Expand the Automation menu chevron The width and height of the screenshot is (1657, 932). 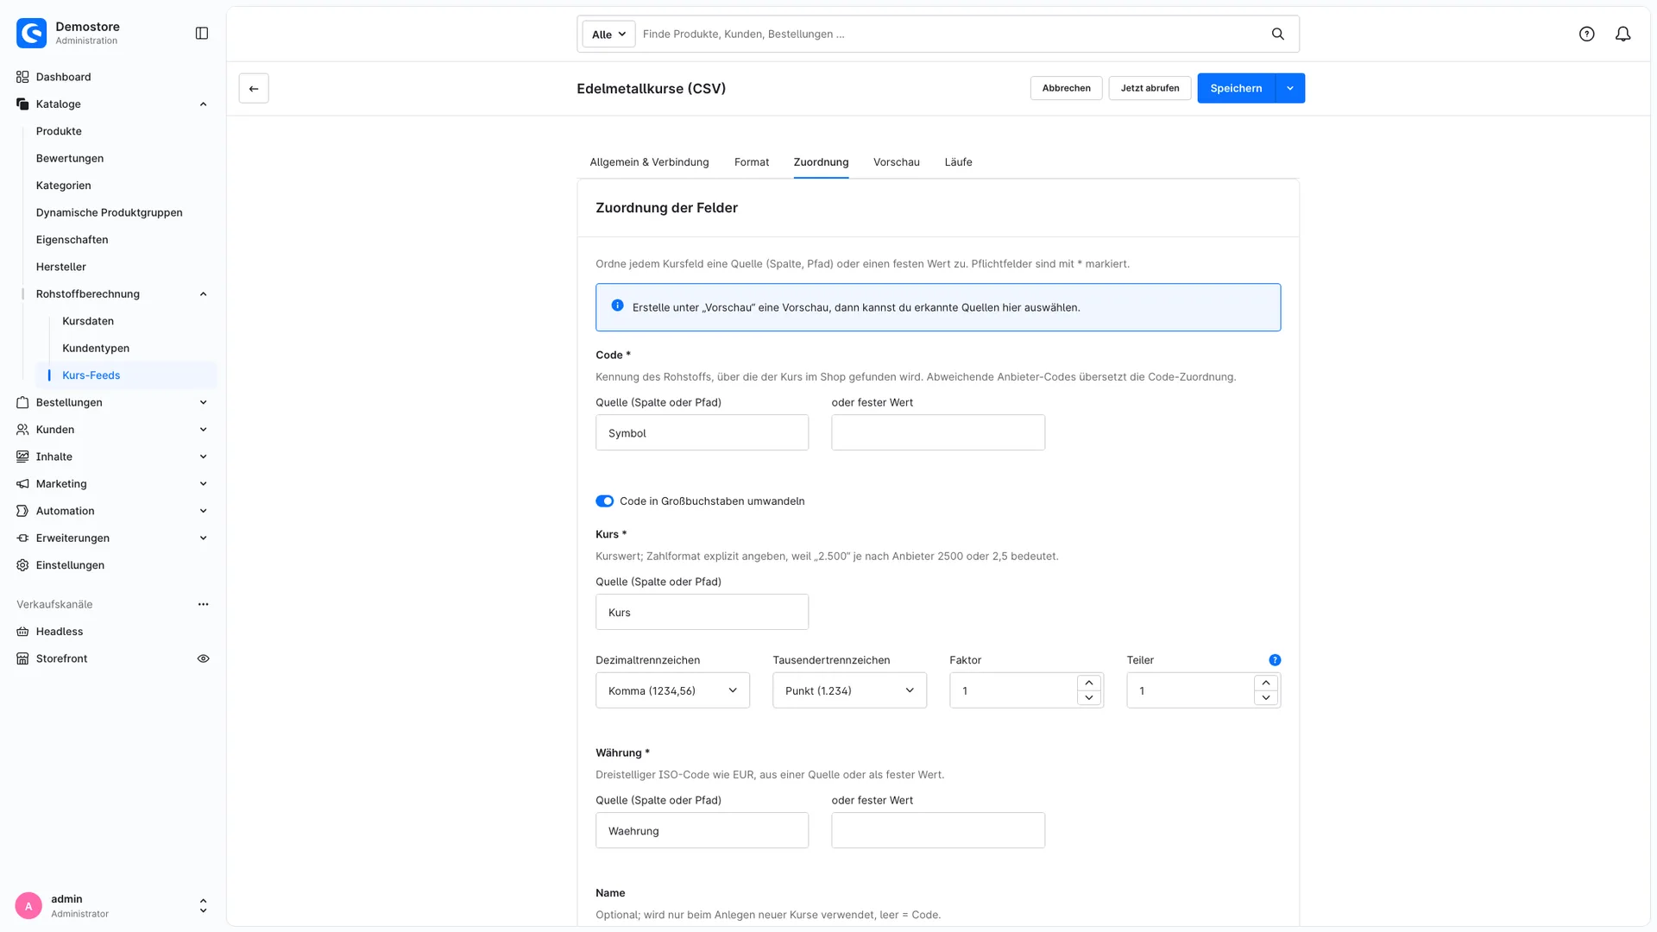tap(203, 511)
